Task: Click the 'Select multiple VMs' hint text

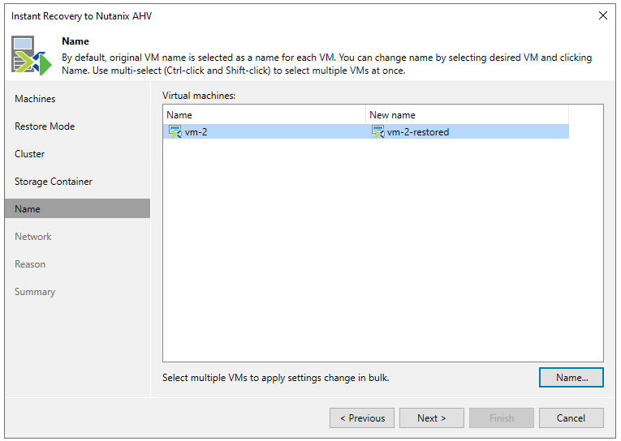Action: click(276, 378)
